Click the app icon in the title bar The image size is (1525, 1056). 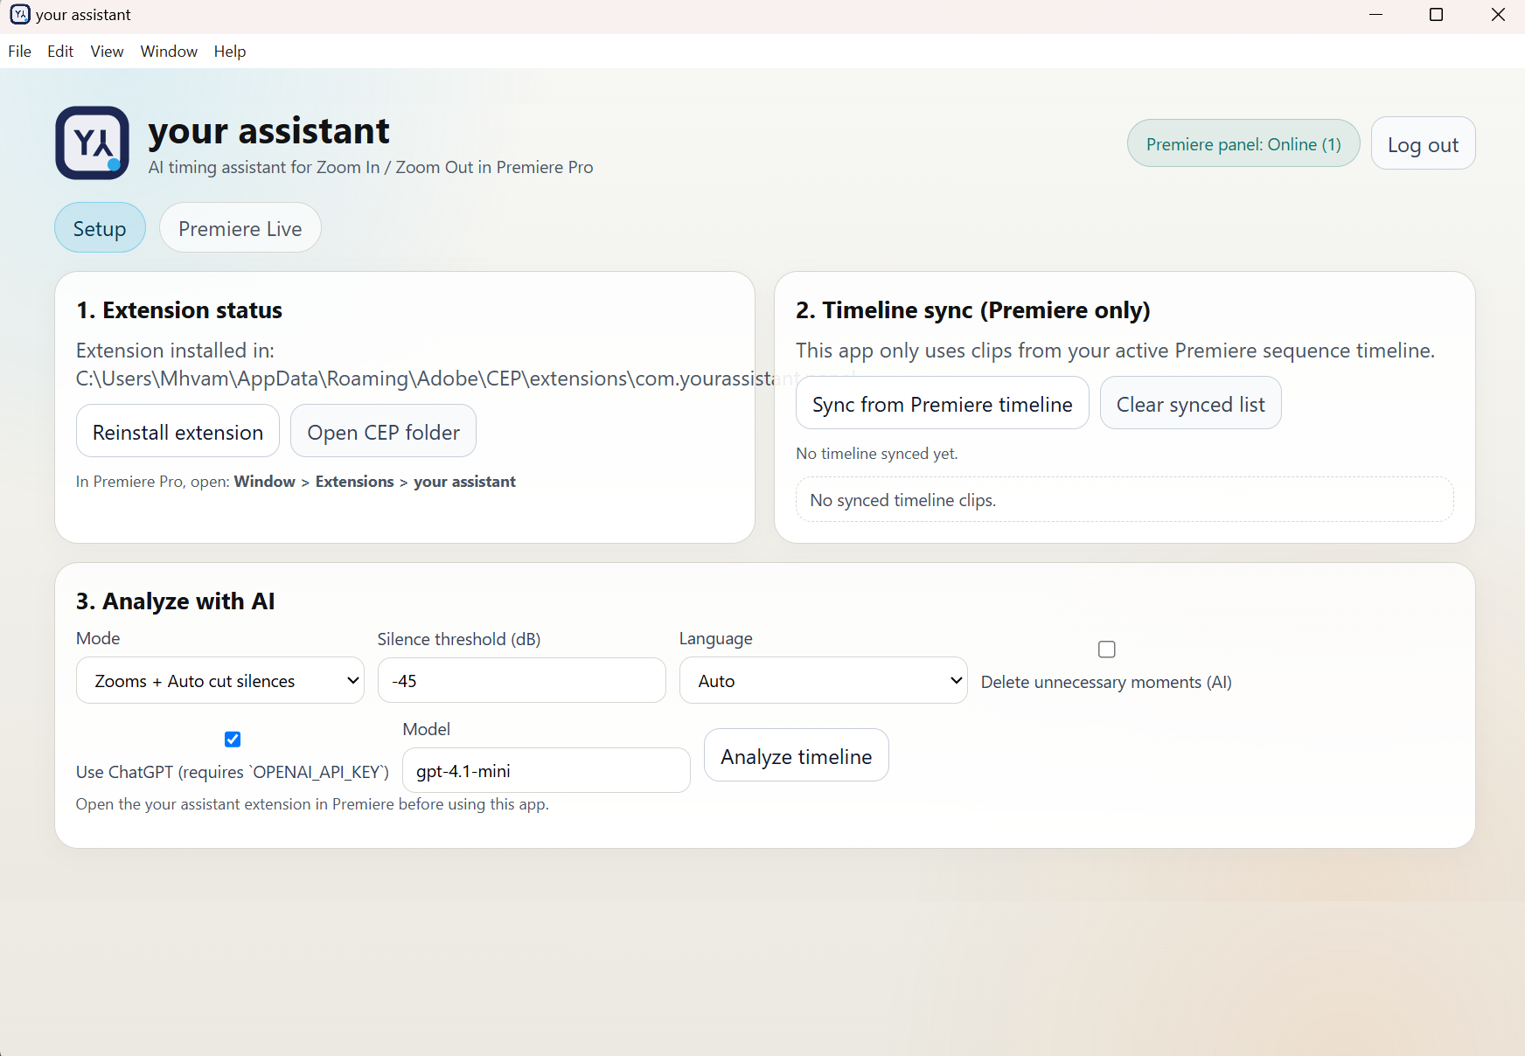coord(19,14)
